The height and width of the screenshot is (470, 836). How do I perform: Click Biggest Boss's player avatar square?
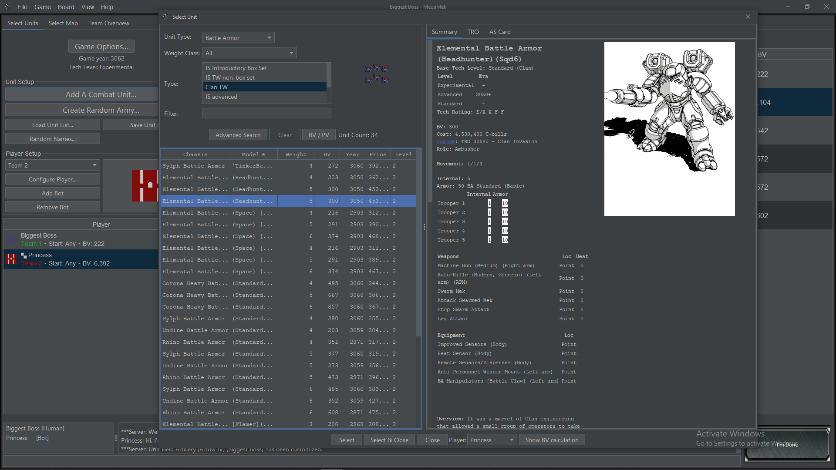[11, 239]
